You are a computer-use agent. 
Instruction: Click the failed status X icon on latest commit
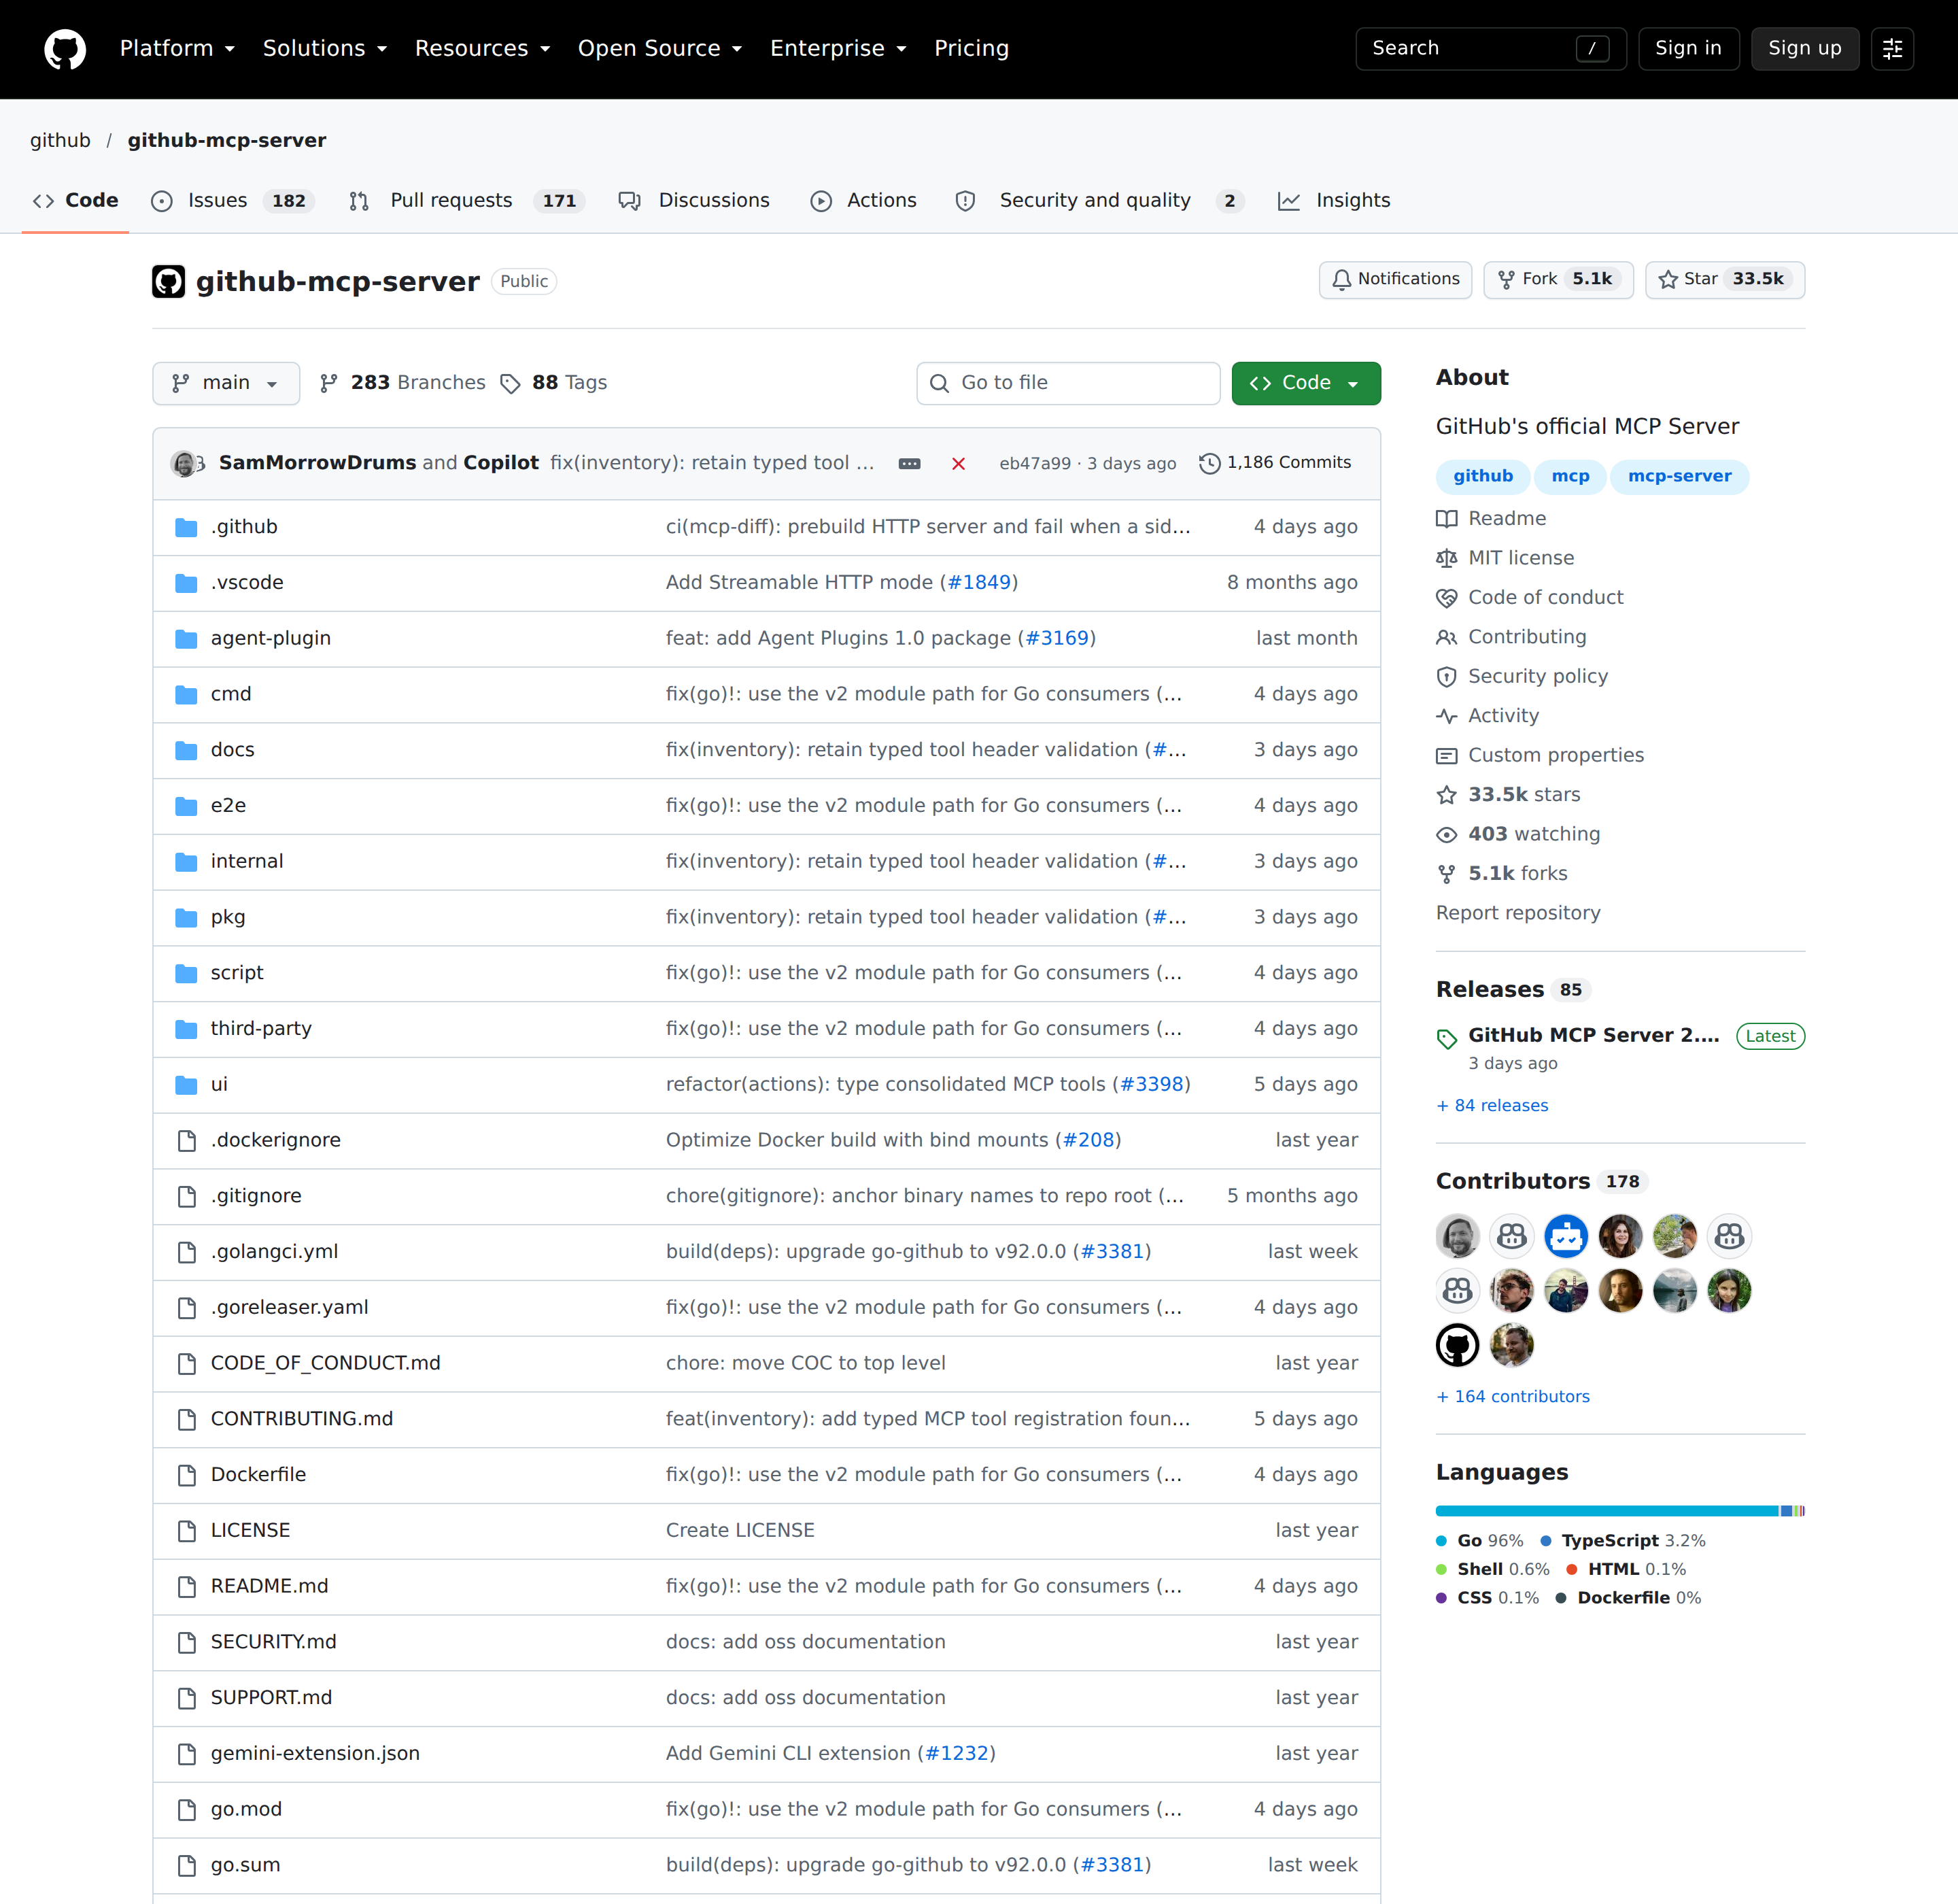pos(958,463)
